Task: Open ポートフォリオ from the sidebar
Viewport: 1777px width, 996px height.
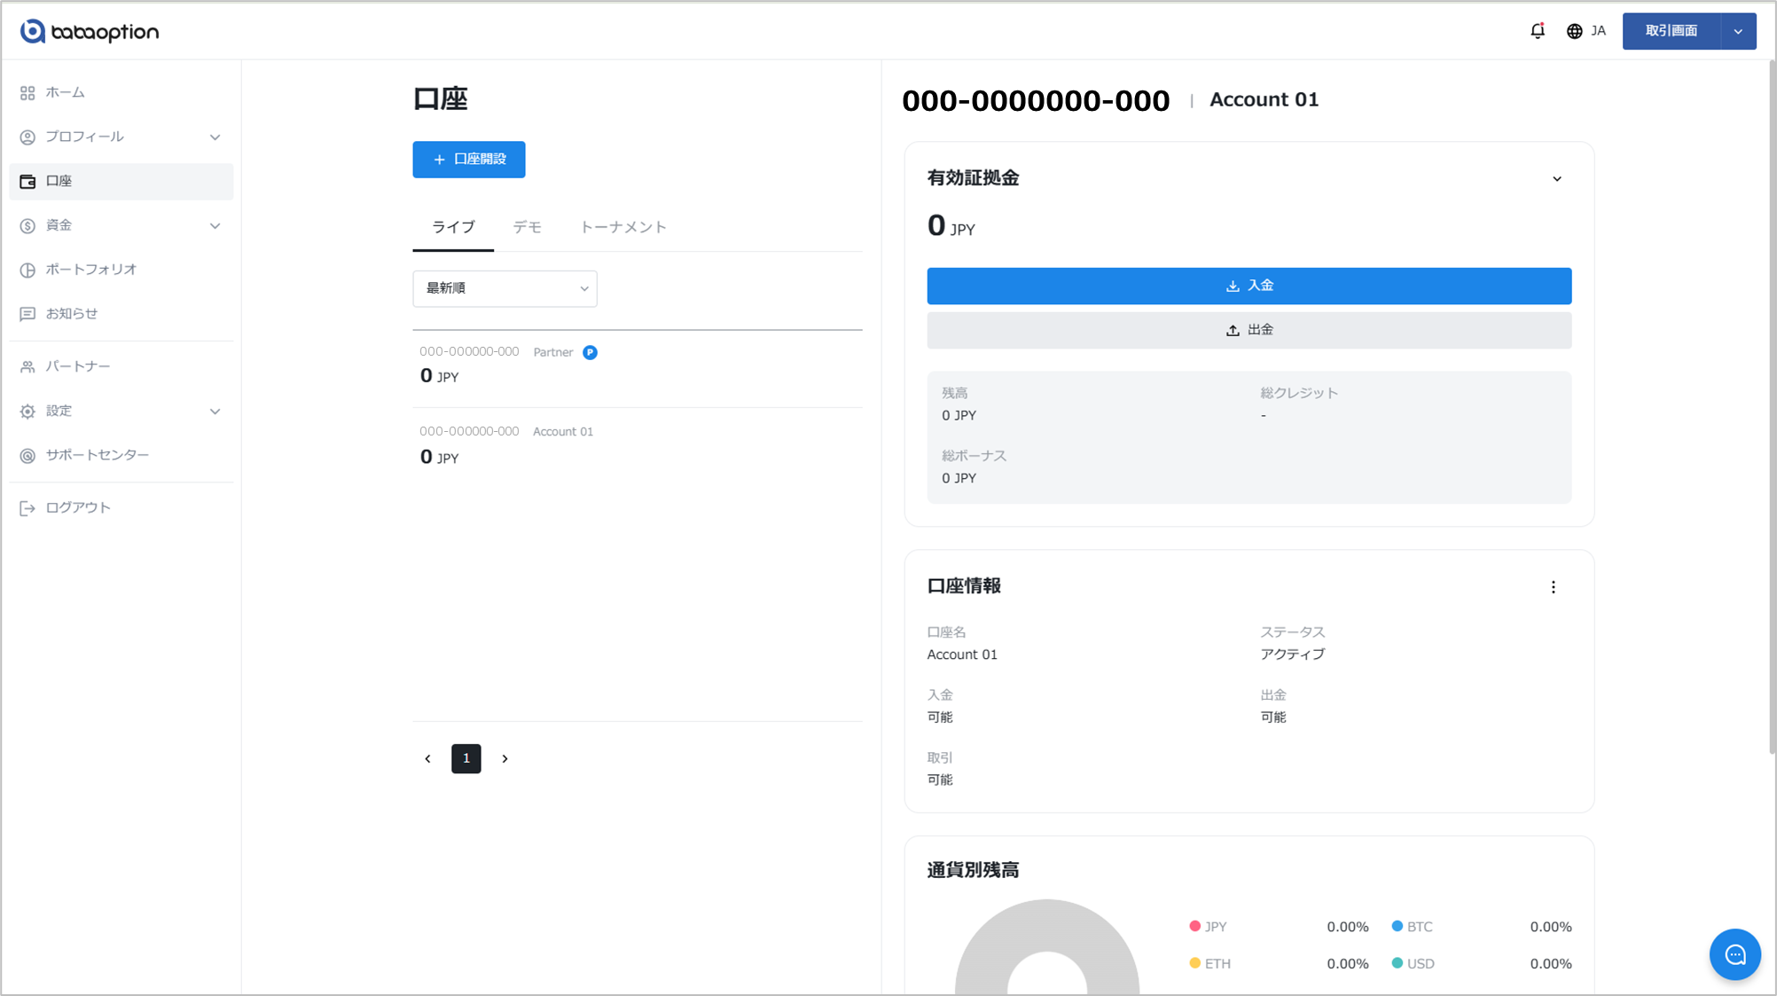Action: [x=91, y=270]
